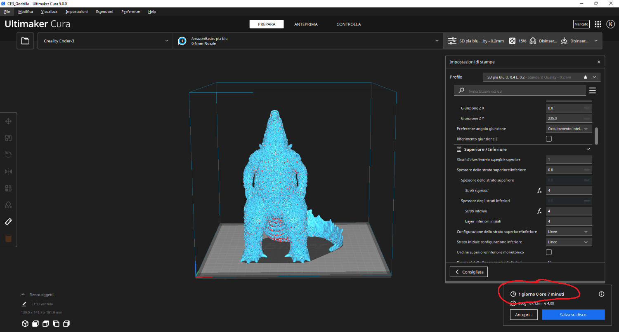The height and width of the screenshot is (332, 619).
Task: Switch to 3D perspective view cube icon
Action: 25,323
